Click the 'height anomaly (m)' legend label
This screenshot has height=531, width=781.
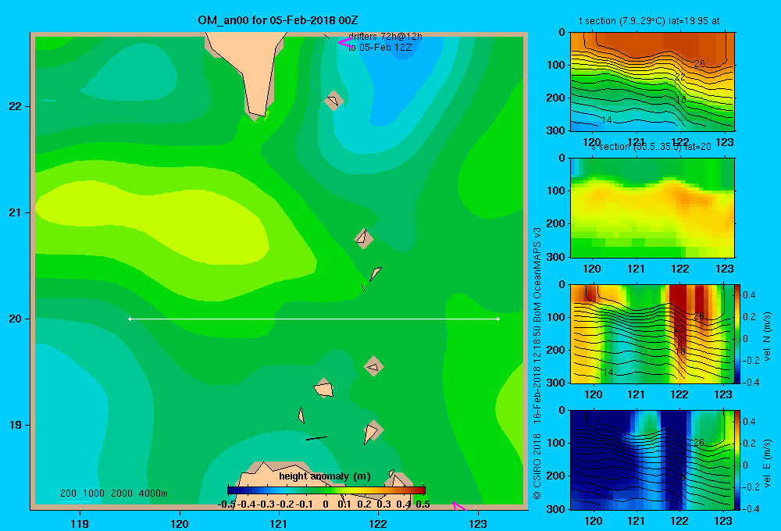(x=325, y=476)
